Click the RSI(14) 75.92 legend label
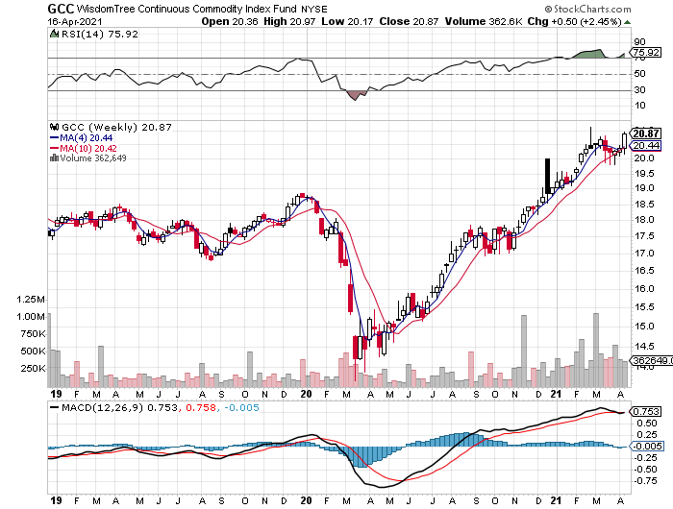Screen dimensions: 673x509 pyautogui.click(x=100, y=35)
